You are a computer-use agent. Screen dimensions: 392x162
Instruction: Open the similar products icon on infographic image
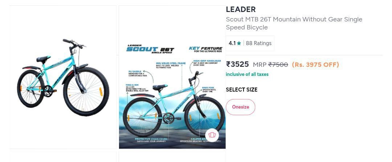pos(212,135)
